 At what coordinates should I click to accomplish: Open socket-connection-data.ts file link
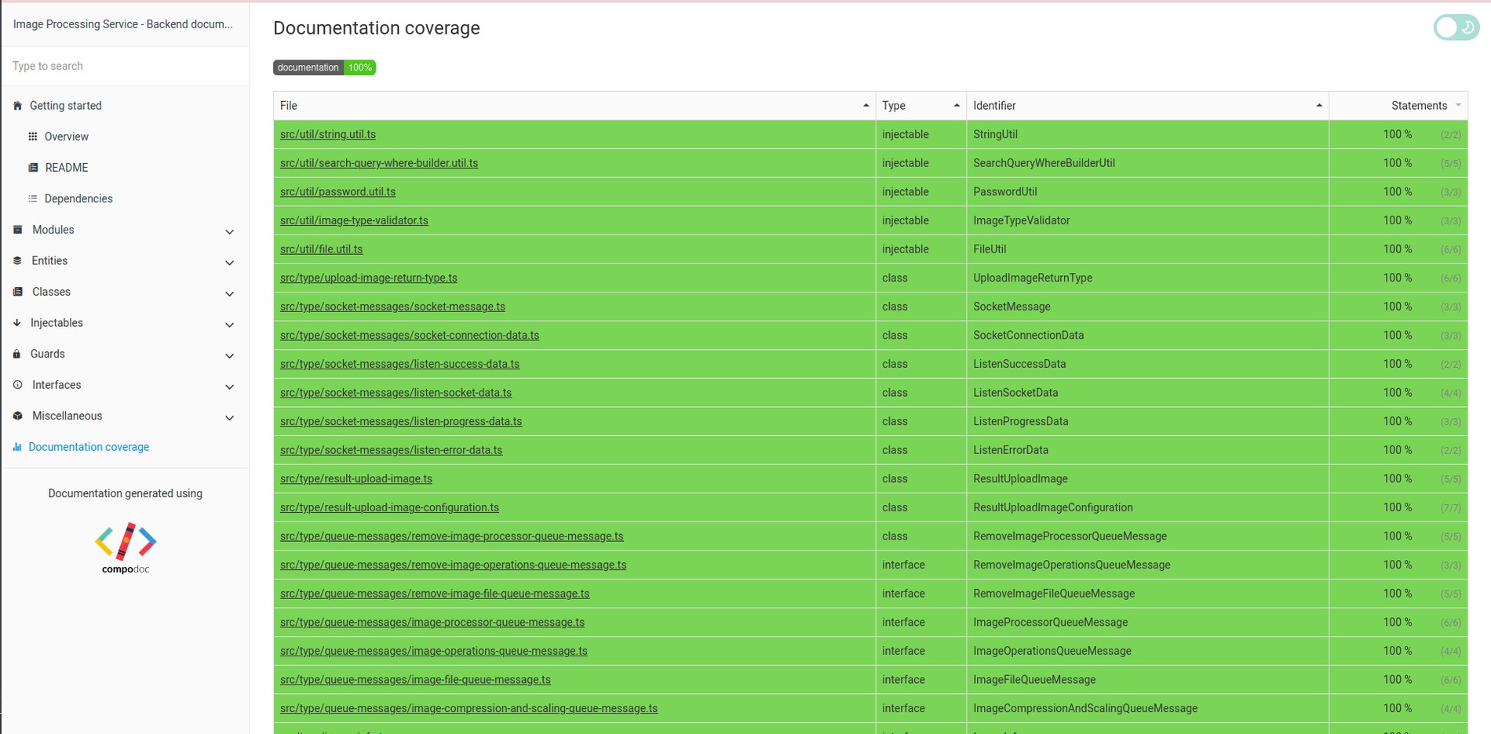[410, 336]
